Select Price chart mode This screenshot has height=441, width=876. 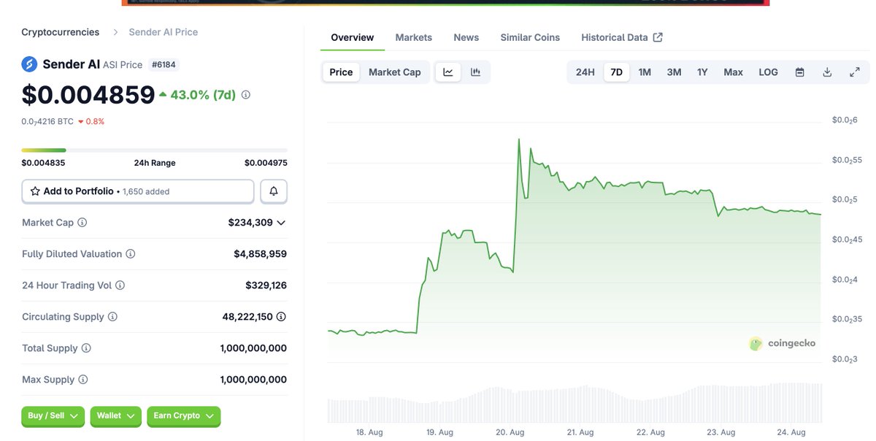(341, 72)
